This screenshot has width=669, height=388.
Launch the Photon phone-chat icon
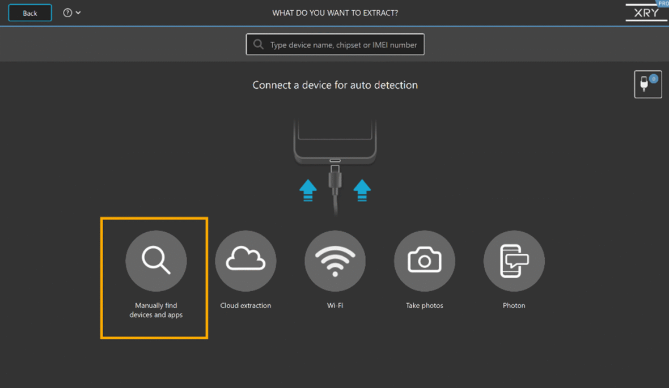click(514, 261)
